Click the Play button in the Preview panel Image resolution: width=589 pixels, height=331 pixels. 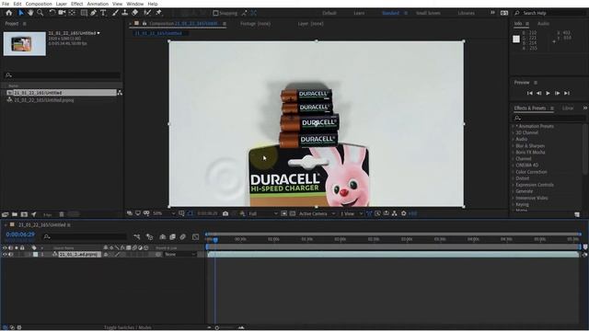pyautogui.click(x=548, y=93)
